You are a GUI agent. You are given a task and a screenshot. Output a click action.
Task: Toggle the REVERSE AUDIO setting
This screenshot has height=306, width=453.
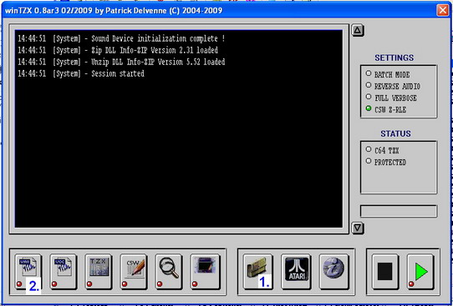click(369, 85)
